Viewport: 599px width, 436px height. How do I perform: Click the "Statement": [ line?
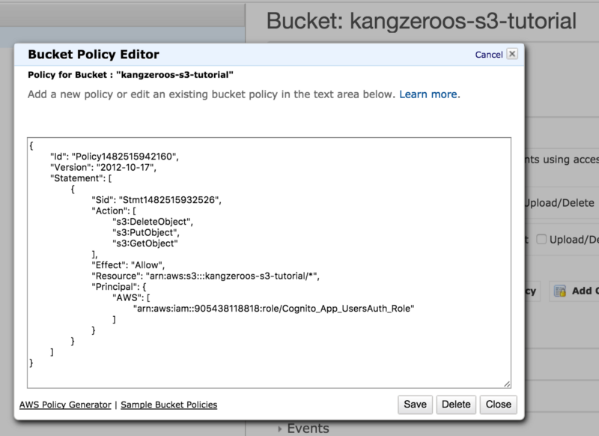coord(81,178)
